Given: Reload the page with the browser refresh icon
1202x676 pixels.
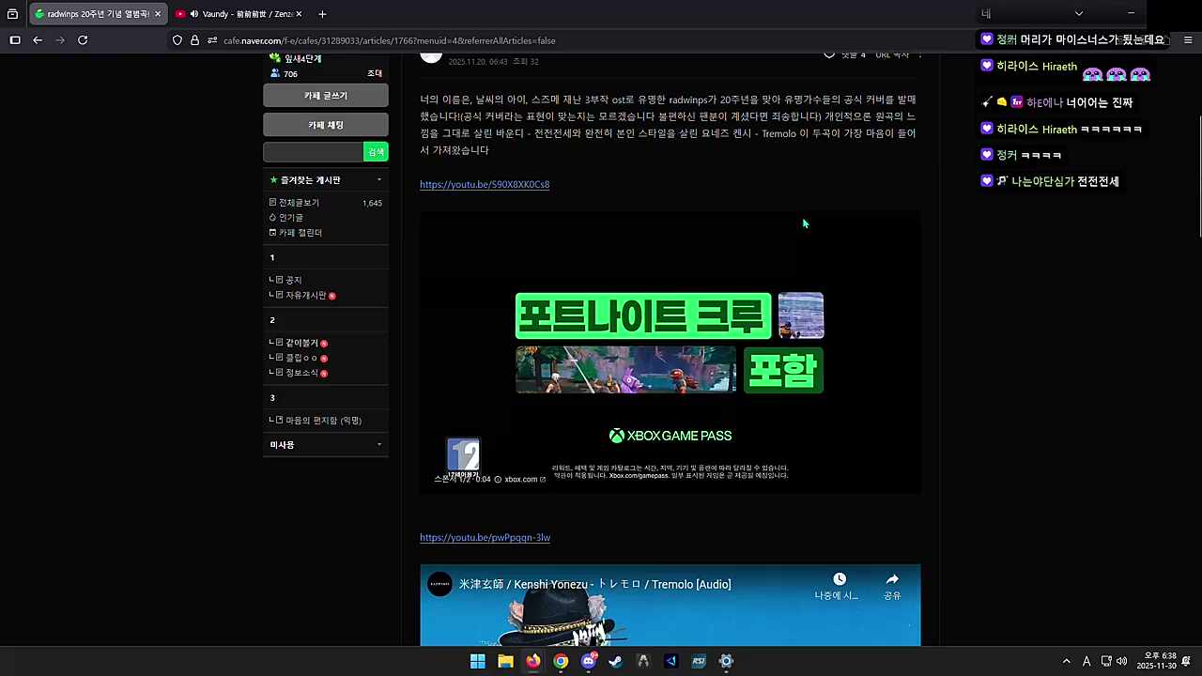Looking at the screenshot, I should point(83,39).
